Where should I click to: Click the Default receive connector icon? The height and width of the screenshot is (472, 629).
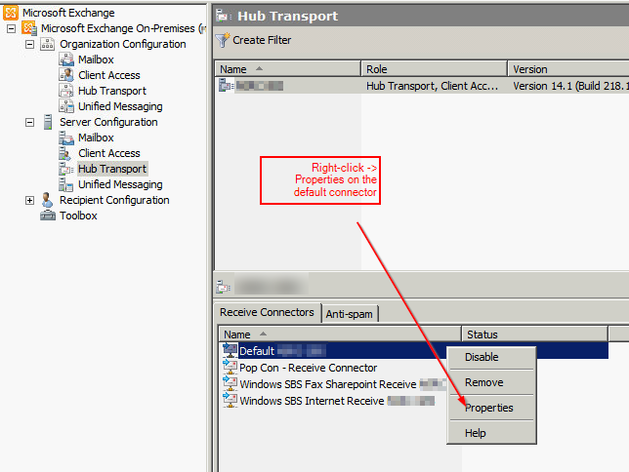coord(231,351)
